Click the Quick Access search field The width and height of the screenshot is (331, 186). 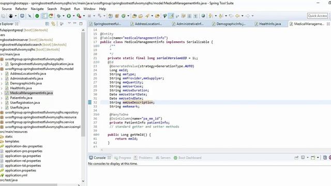[317, 16]
